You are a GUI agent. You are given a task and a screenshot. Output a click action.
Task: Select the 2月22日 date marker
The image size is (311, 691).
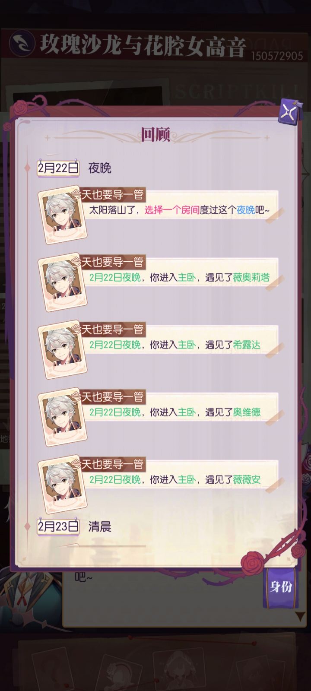[x=58, y=168]
